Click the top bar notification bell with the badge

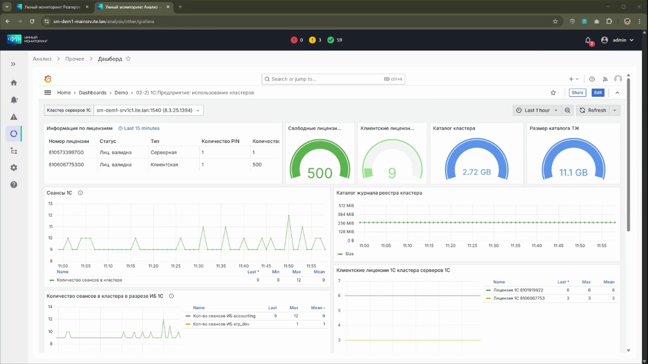(x=588, y=40)
